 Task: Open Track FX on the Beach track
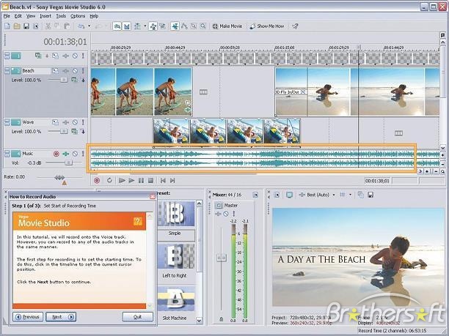65,71
